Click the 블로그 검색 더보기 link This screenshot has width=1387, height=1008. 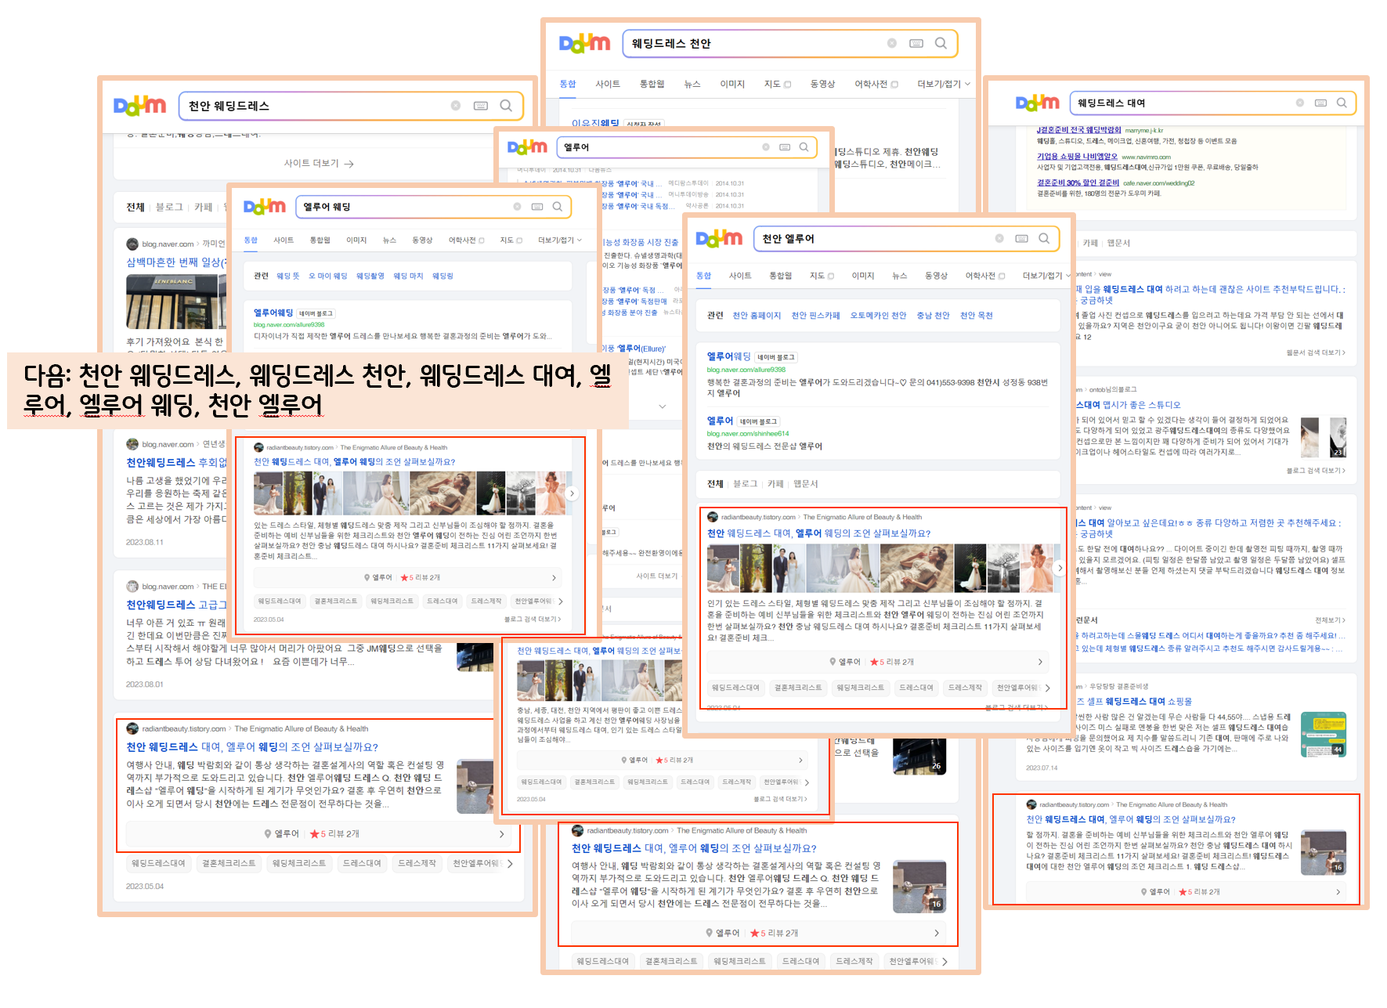(532, 618)
